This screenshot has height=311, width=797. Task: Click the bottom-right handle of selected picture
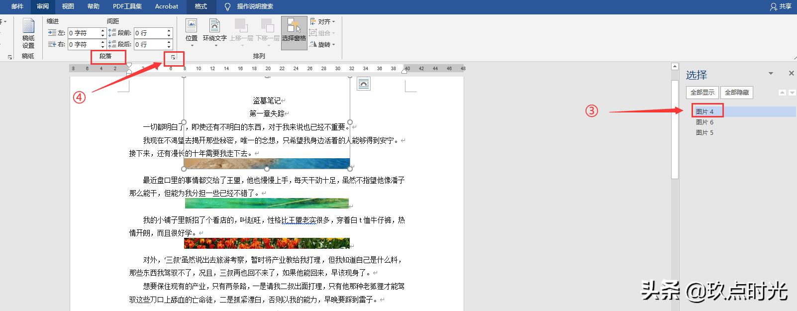[350, 169]
